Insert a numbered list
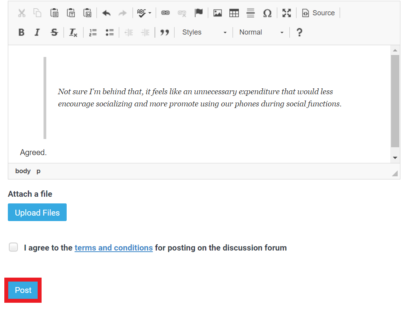Image resolution: width=411 pixels, height=311 pixels. 93,32
